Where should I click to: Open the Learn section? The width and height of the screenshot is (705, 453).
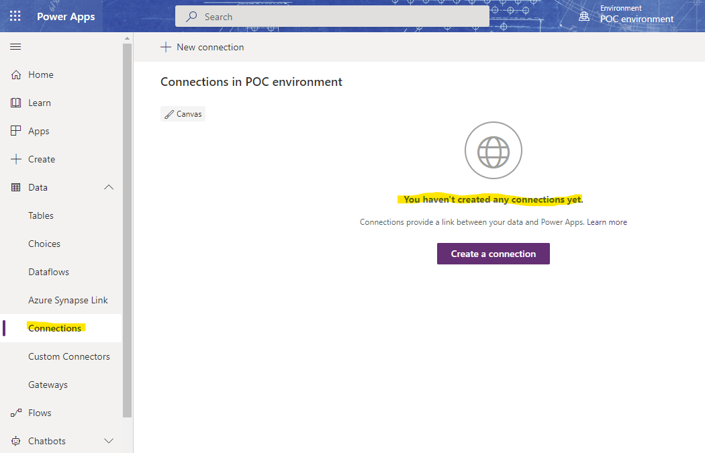38,102
